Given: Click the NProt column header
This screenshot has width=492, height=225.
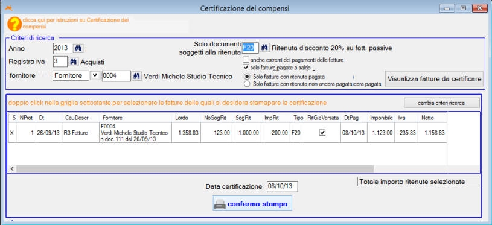Looking at the screenshot, I should (x=26, y=118).
